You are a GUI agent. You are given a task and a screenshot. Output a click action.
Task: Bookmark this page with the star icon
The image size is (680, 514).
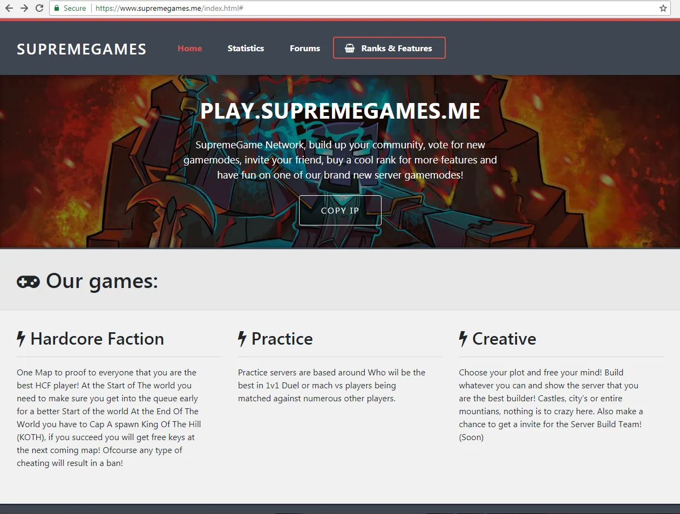click(x=663, y=8)
